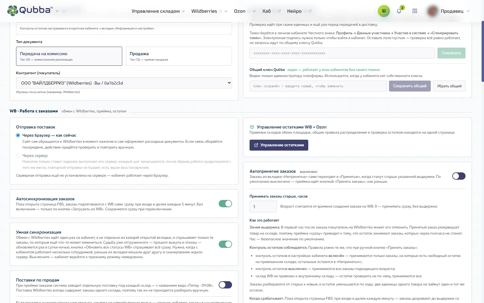Open Нейро external link icon

coord(310,11)
